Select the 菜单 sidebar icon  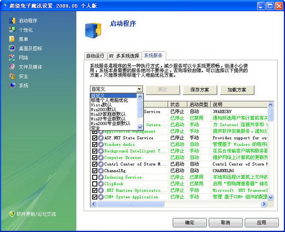coord(12,39)
